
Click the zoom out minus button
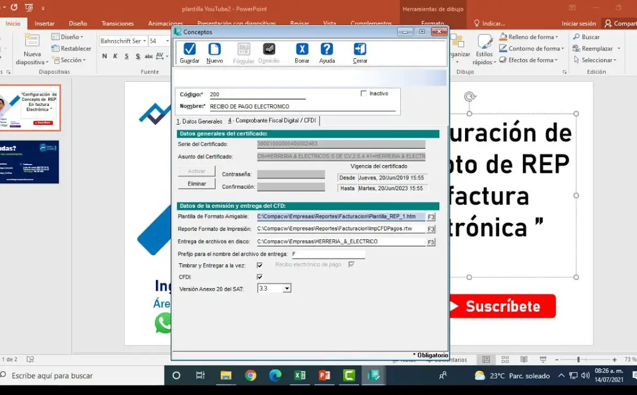click(557, 360)
